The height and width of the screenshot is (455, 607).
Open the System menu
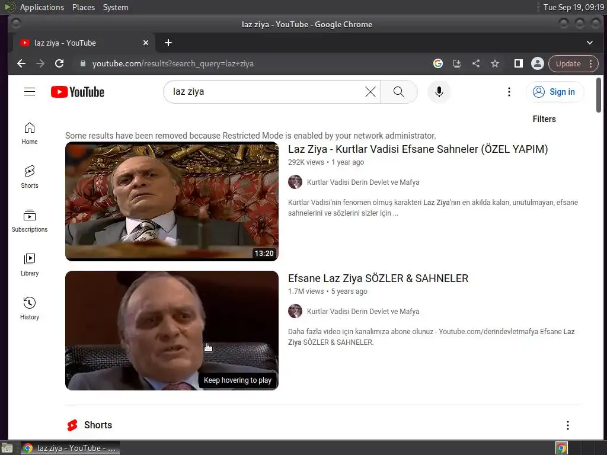(116, 7)
